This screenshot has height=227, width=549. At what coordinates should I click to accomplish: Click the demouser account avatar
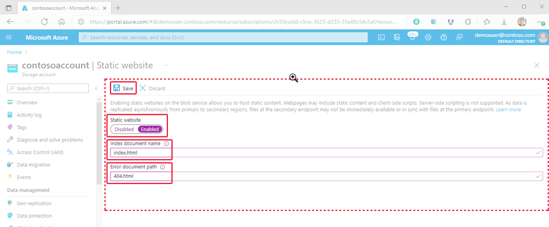[543, 38]
